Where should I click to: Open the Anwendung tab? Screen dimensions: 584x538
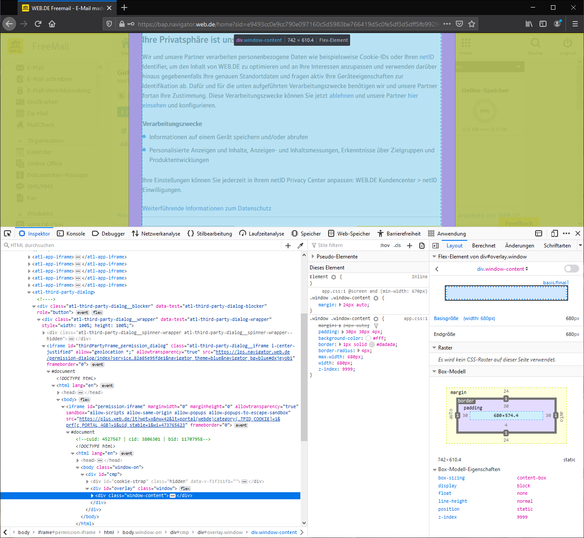447,233
